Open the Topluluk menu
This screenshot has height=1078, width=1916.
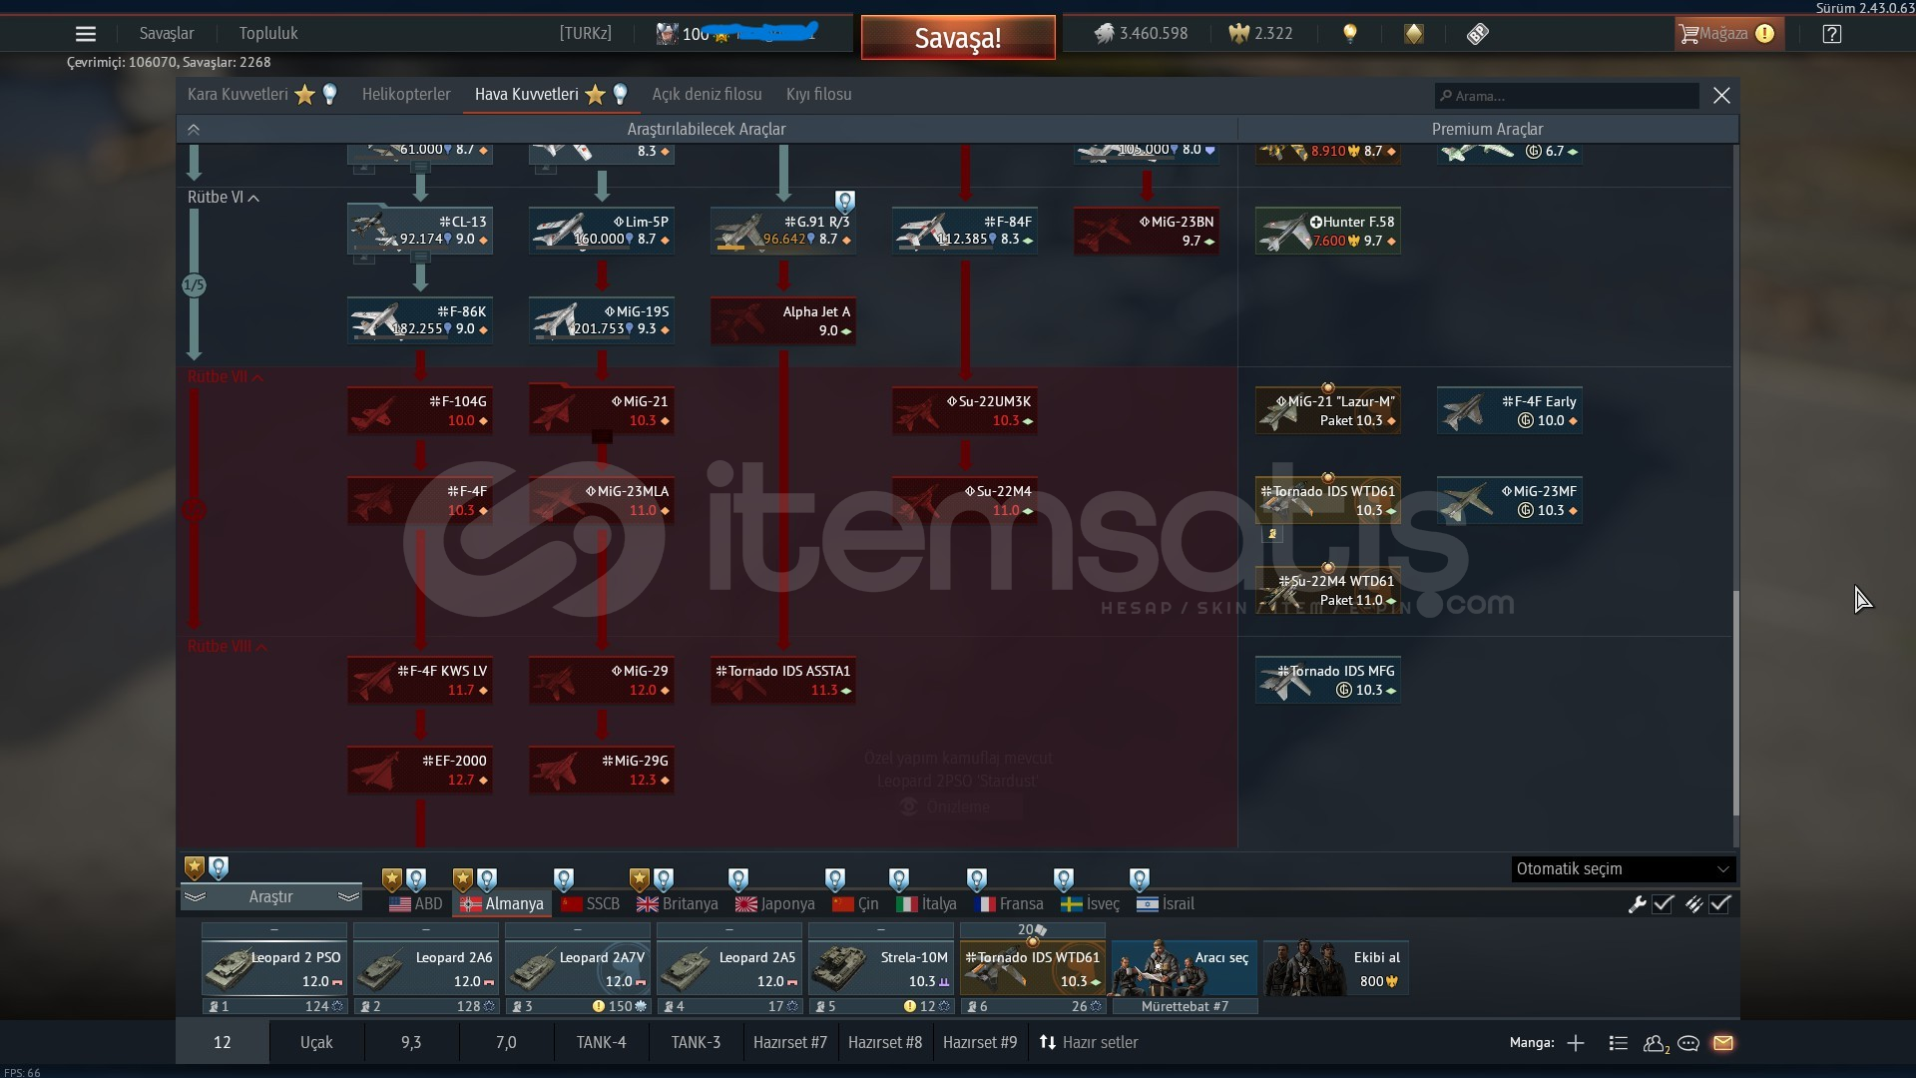pyautogui.click(x=268, y=34)
